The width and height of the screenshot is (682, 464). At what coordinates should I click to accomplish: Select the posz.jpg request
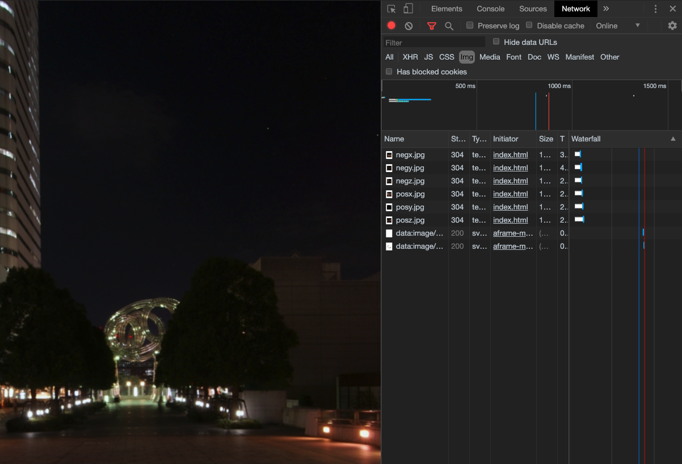(x=410, y=220)
